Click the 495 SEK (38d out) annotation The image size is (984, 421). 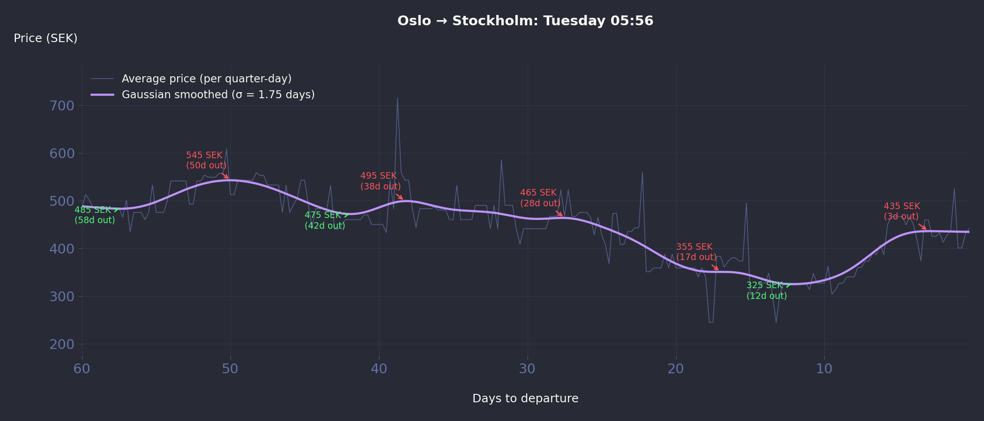pos(380,181)
